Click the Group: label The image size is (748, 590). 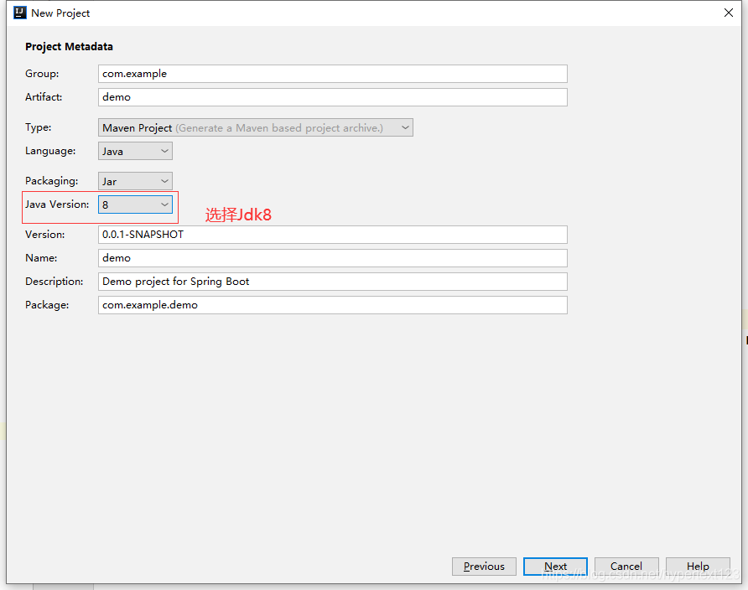coord(42,74)
